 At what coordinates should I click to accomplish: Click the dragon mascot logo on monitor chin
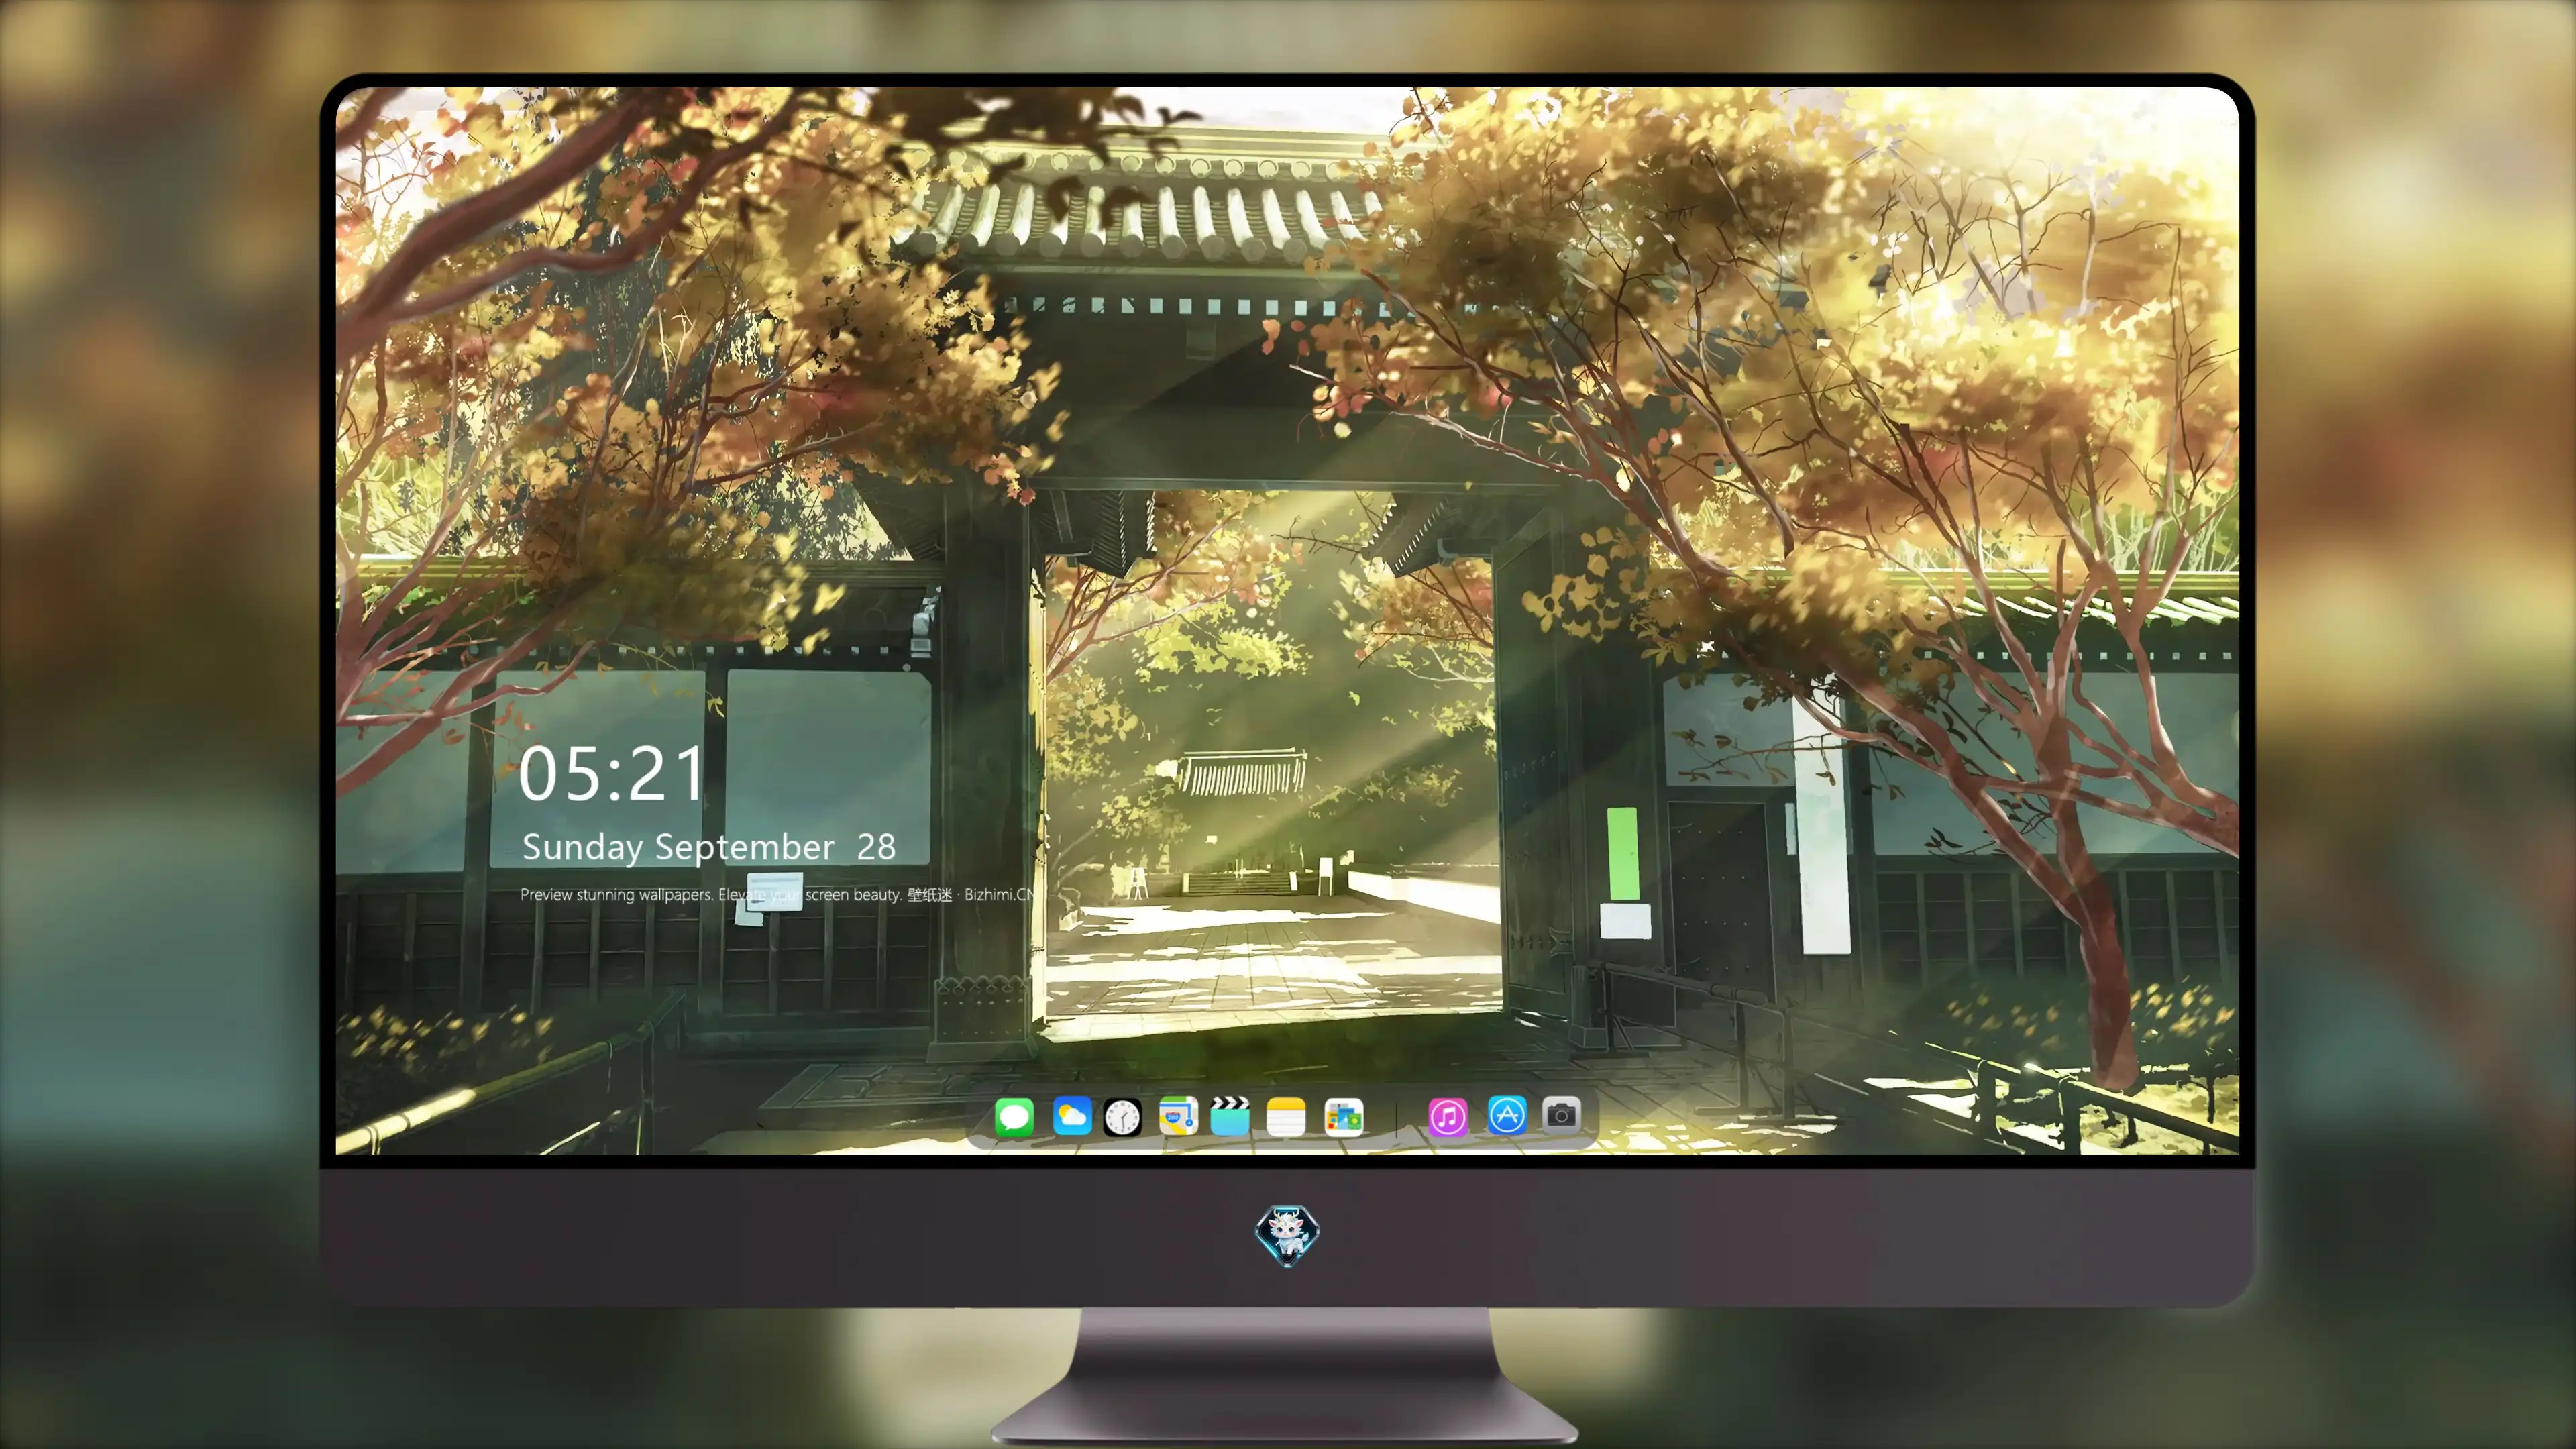[1287, 1235]
